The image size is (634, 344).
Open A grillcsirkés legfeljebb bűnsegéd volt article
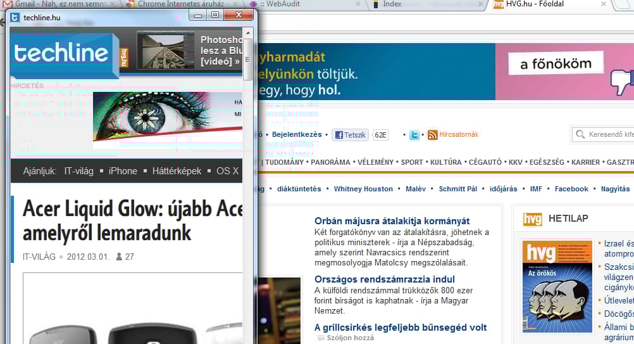(x=401, y=328)
